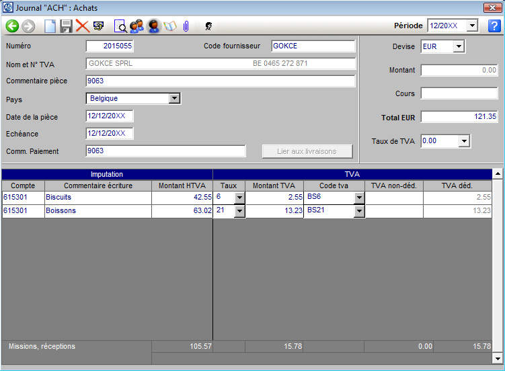This screenshot has height=371, width=505.
Task: Expand the Devise currency dropdown
Action: (459, 46)
